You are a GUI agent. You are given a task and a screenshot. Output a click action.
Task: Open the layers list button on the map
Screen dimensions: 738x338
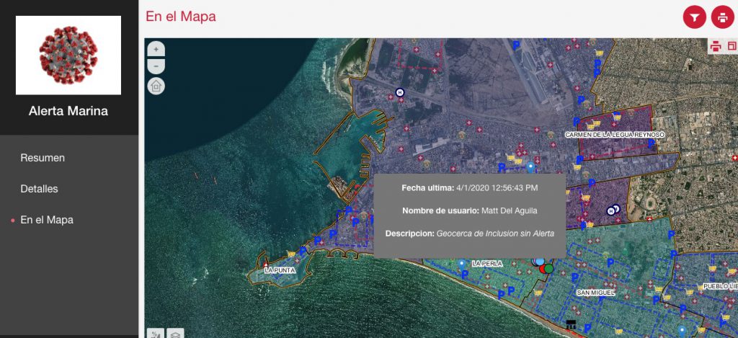click(x=175, y=334)
